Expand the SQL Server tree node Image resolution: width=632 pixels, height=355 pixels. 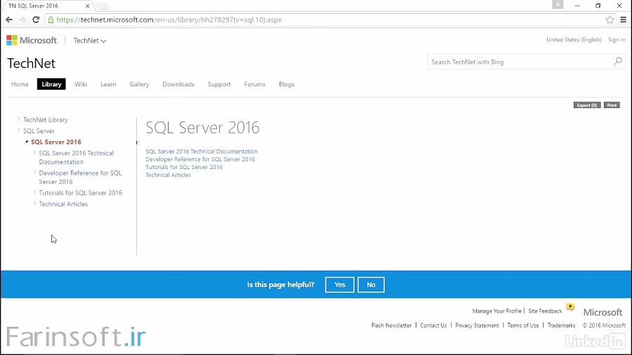[x=18, y=130]
